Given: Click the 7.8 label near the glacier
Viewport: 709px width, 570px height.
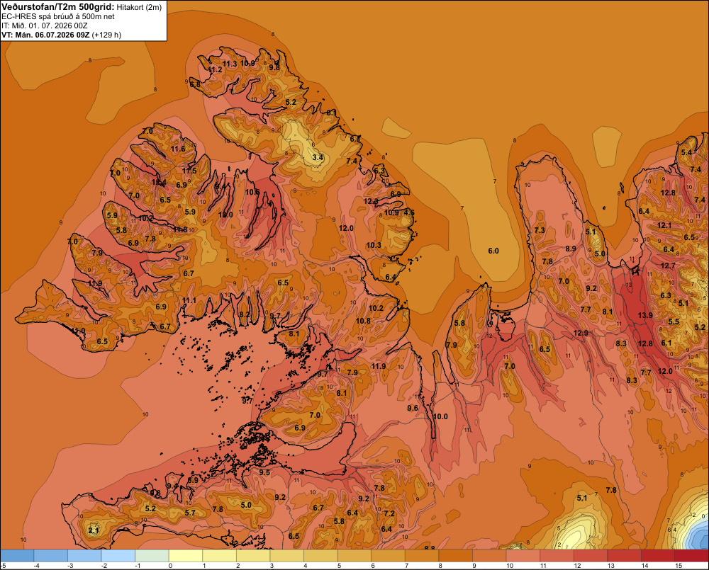Looking at the screenshot, I should [x=611, y=490].
